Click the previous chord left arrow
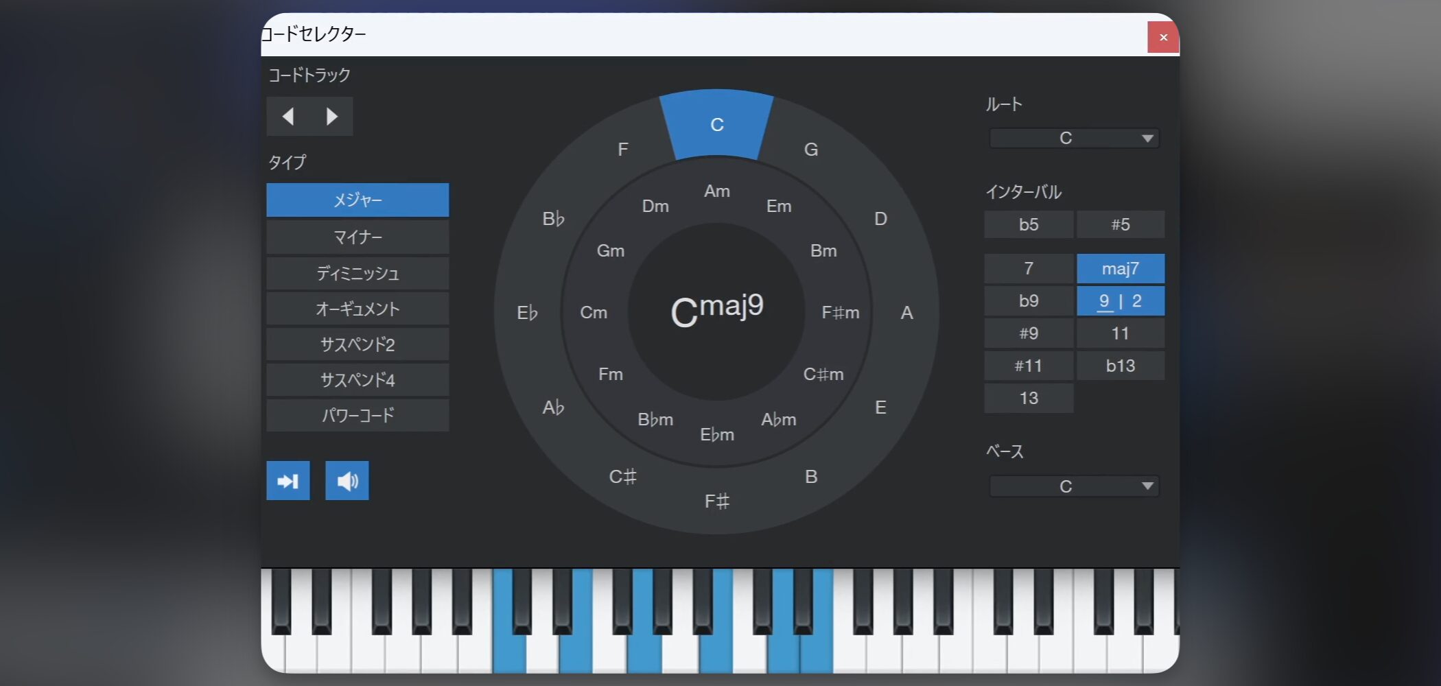This screenshot has width=1441, height=686. click(288, 117)
